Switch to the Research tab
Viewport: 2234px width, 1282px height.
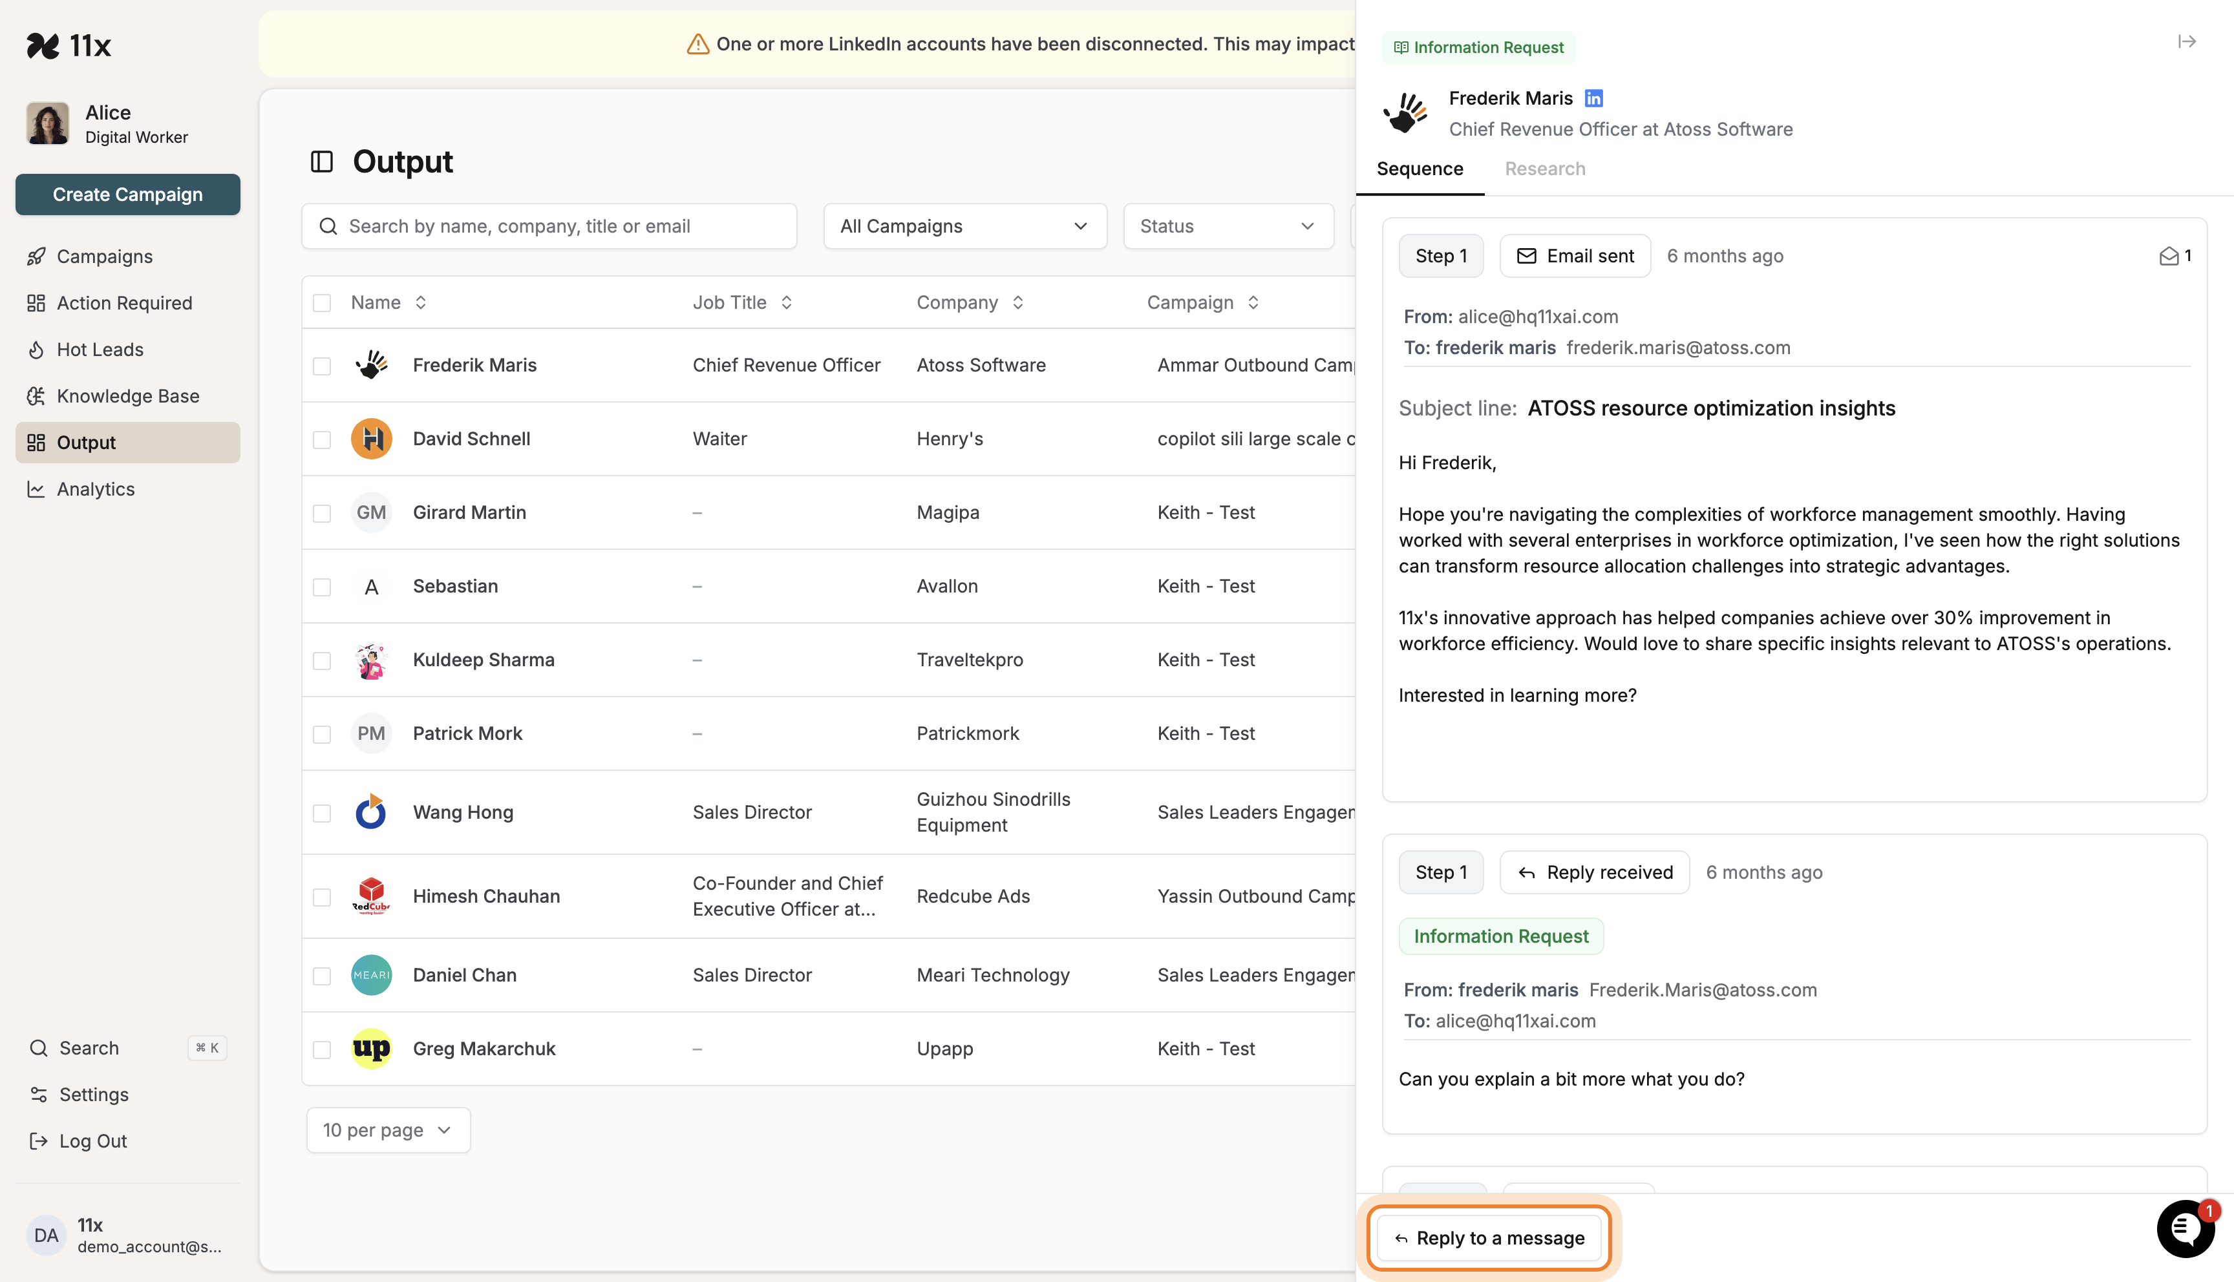point(1546,168)
